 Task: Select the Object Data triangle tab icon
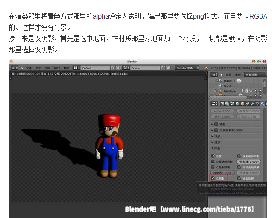pyautogui.click(x=257, y=104)
